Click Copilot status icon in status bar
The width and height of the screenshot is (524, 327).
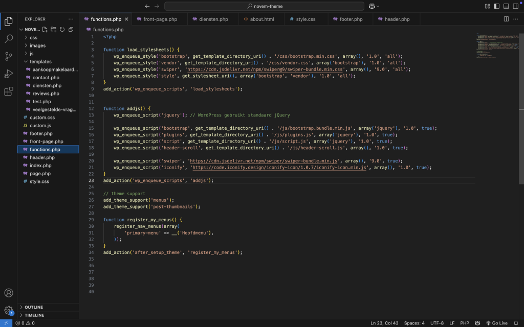(x=477, y=323)
